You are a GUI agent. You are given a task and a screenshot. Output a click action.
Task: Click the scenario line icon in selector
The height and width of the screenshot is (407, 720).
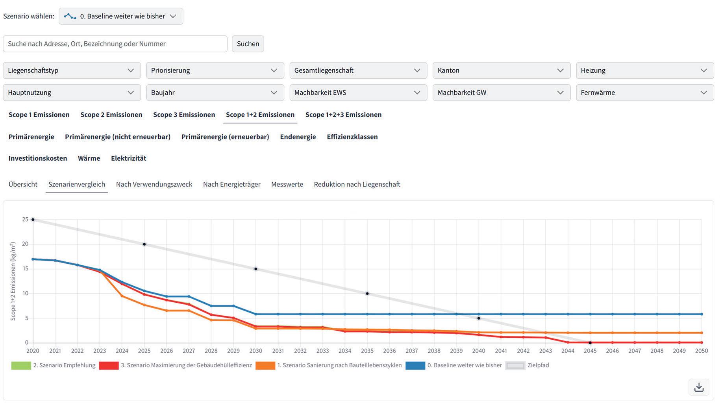click(x=70, y=17)
